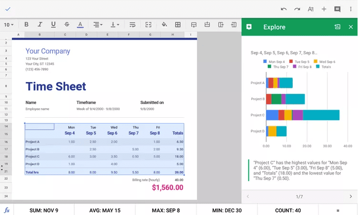Select the COUNT: 40 function
The image size is (358, 215).
coord(288,210)
